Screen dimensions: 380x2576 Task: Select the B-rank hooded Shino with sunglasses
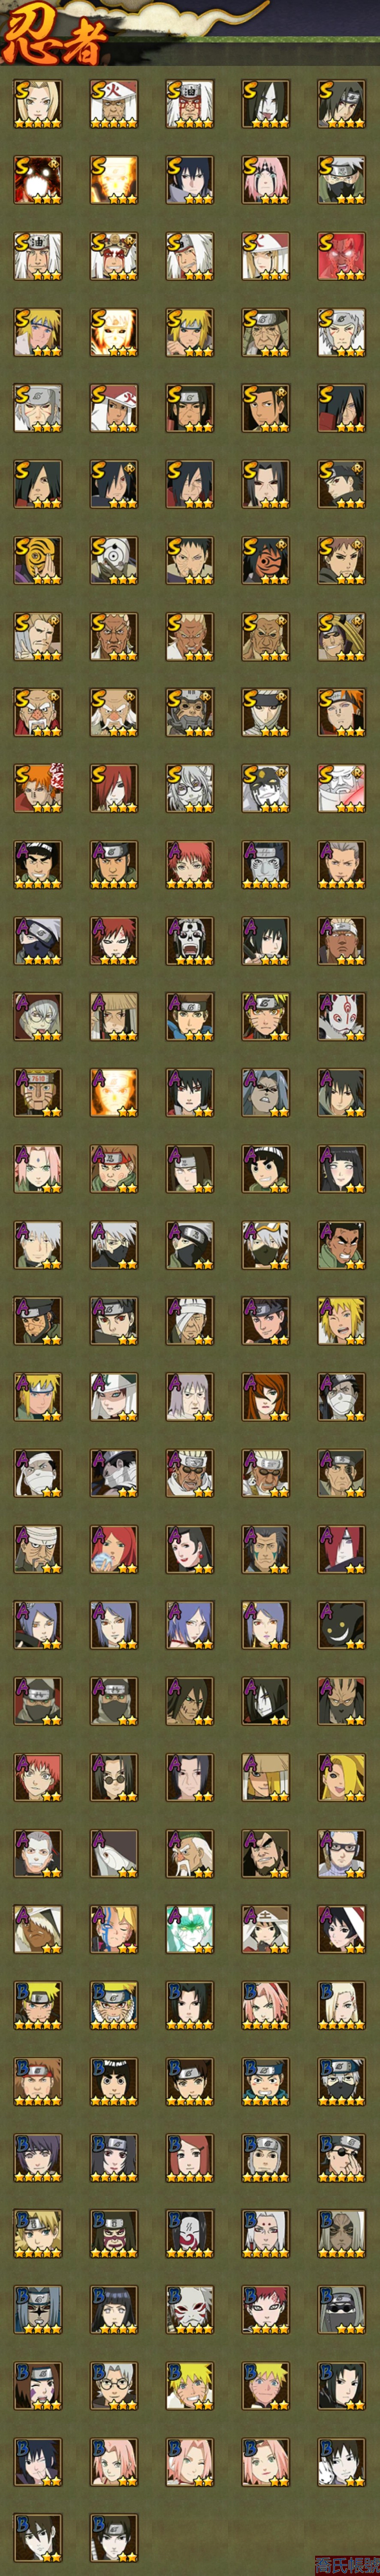[341, 2308]
